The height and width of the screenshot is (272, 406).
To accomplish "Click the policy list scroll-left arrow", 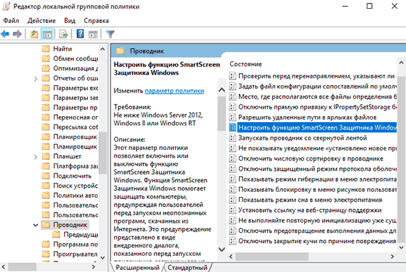I will pyautogui.click(x=231, y=256).
